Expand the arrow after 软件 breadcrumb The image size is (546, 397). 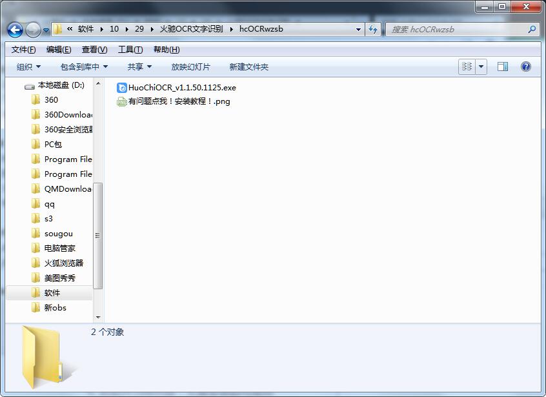click(x=102, y=29)
